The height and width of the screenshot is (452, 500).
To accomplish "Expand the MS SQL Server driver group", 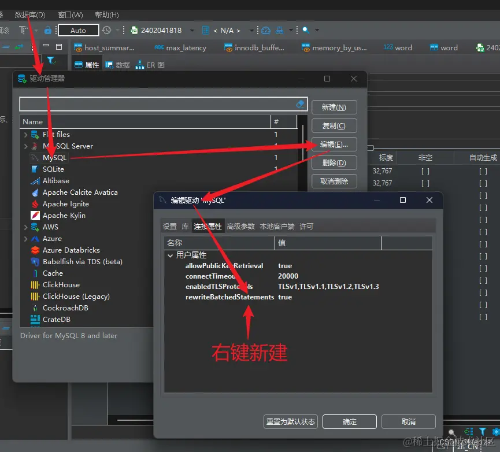I will (25, 146).
